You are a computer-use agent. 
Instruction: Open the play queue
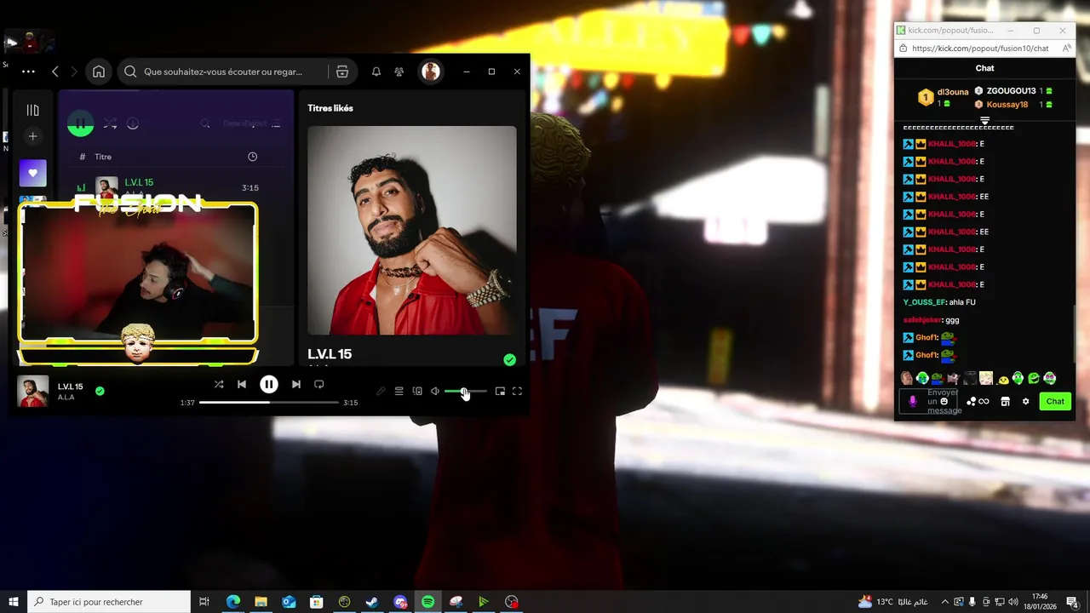pyautogui.click(x=399, y=392)
